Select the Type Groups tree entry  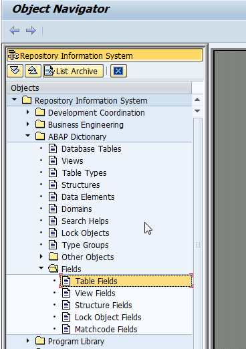[85, 245]
